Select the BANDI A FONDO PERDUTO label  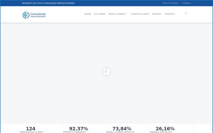click(120, 132)
